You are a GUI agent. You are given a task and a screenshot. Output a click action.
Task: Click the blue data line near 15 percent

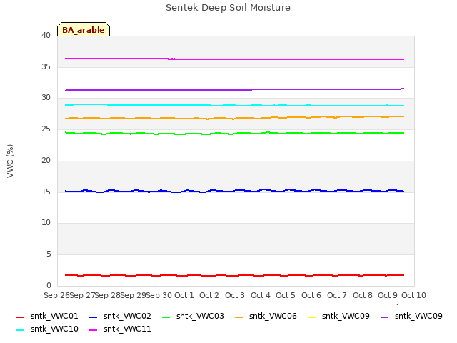click(x=235, y=191)
